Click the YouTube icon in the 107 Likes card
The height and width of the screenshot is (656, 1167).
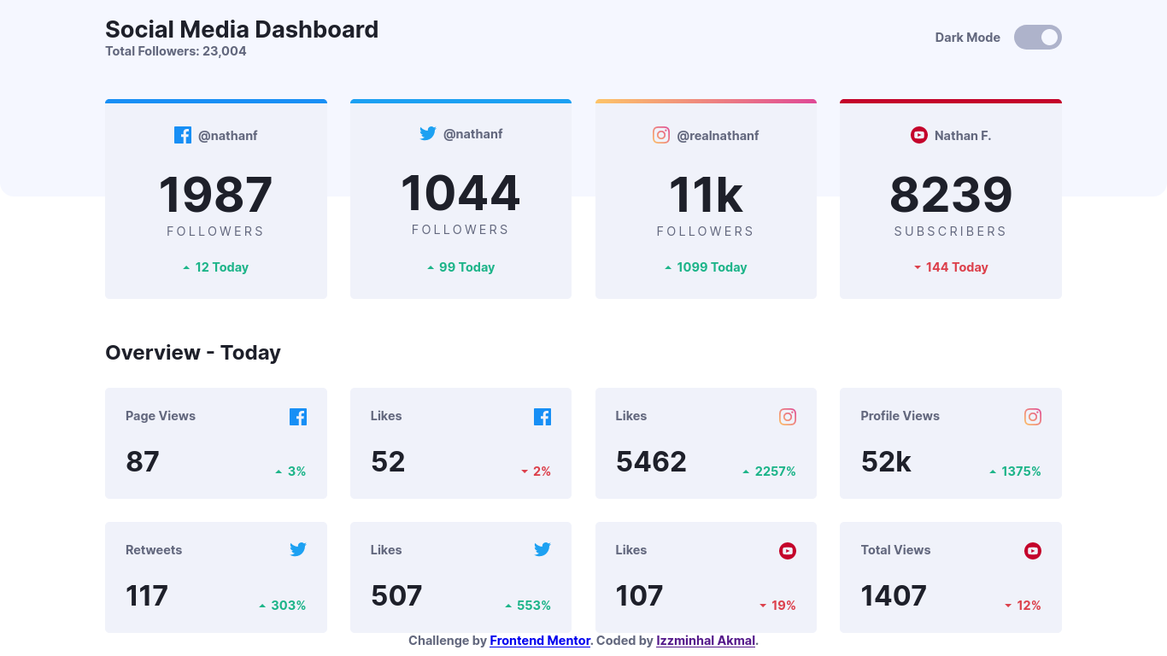(x=788, y=551)
